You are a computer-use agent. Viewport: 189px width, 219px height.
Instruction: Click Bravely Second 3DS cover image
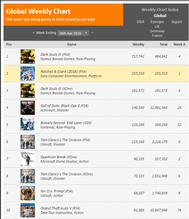(x=28, y=124)
